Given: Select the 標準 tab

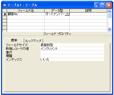Looking at the screenshot, I should click(x=14, y=40).
